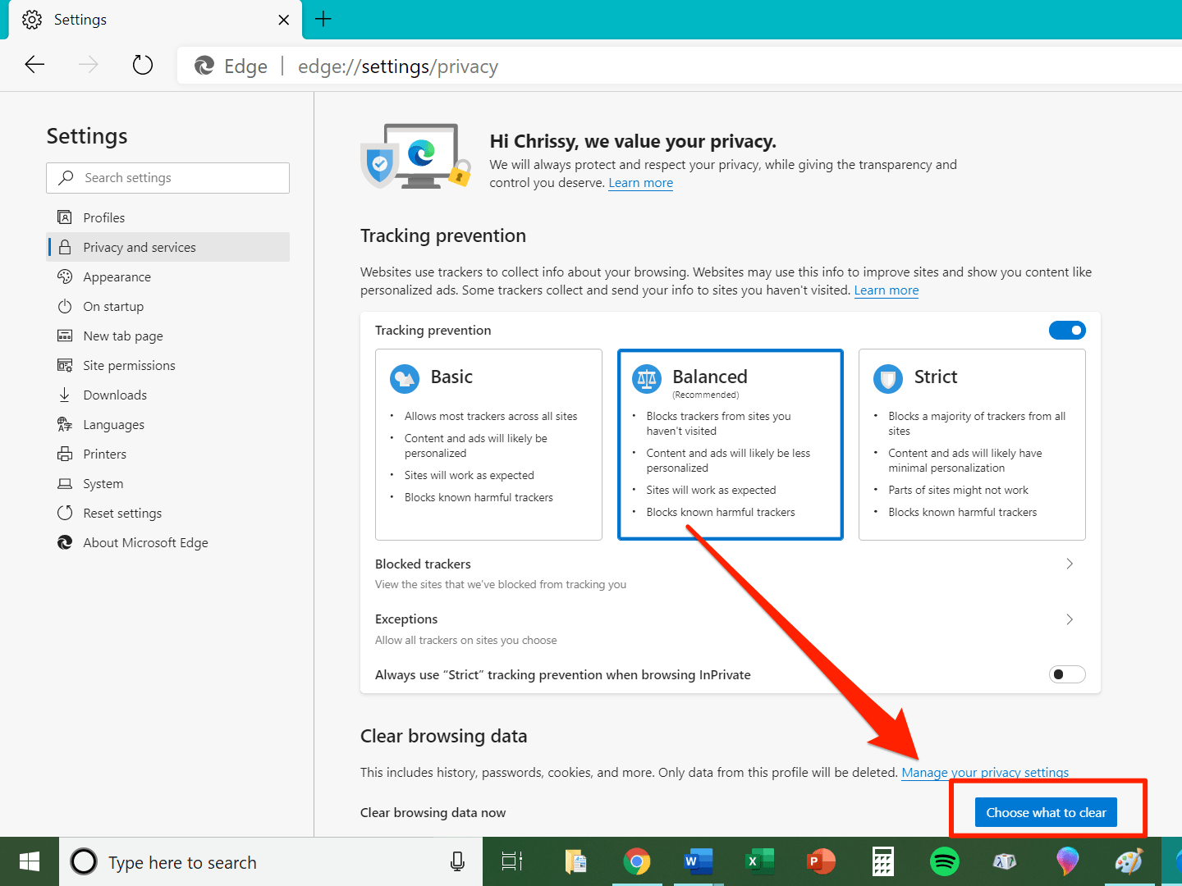
Task: Click the search magnifier in Search settings
Action: (x=66, y=177)
